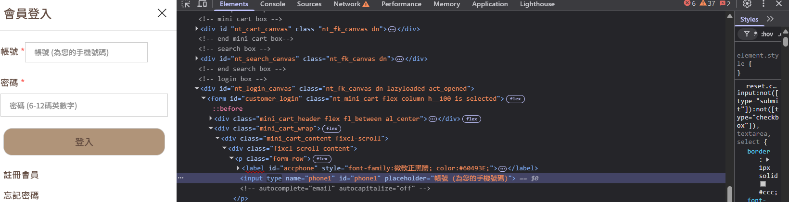The width and height of the screenshot is (789, 202).
Task: Expand the nt_cart_canvas div node
Action: point(197,29)
